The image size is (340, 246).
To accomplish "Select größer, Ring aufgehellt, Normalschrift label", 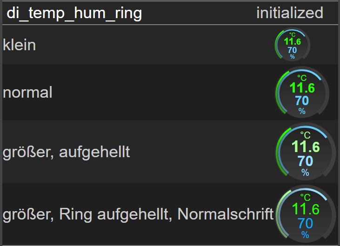I will (x=138, y=214).
